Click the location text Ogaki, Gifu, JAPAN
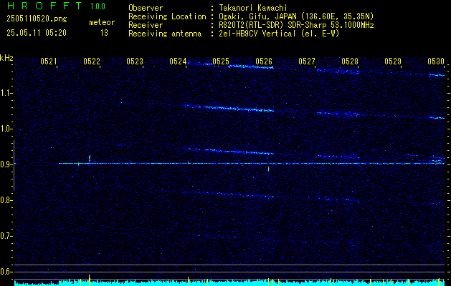The image size is (451, 286). click(258, 16)
